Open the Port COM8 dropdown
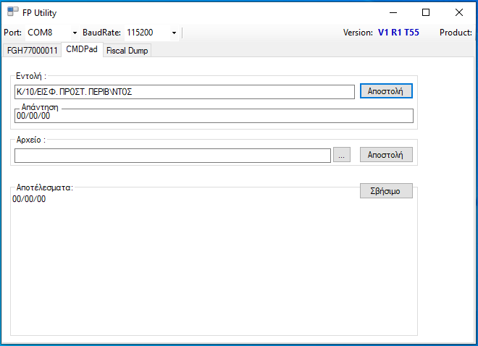478x346 pixels. click(52, 33)
